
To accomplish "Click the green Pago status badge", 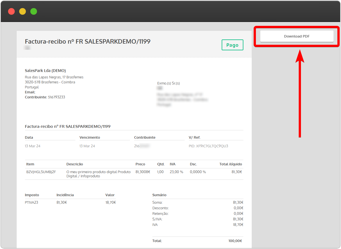I will (x=232, y=45).
